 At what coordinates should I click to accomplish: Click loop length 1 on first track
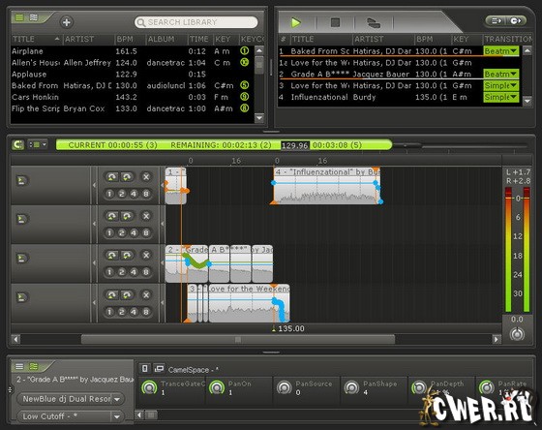(109, 194)
